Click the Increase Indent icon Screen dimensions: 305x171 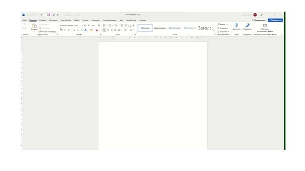pyautogui.click(x=126, y=26)
